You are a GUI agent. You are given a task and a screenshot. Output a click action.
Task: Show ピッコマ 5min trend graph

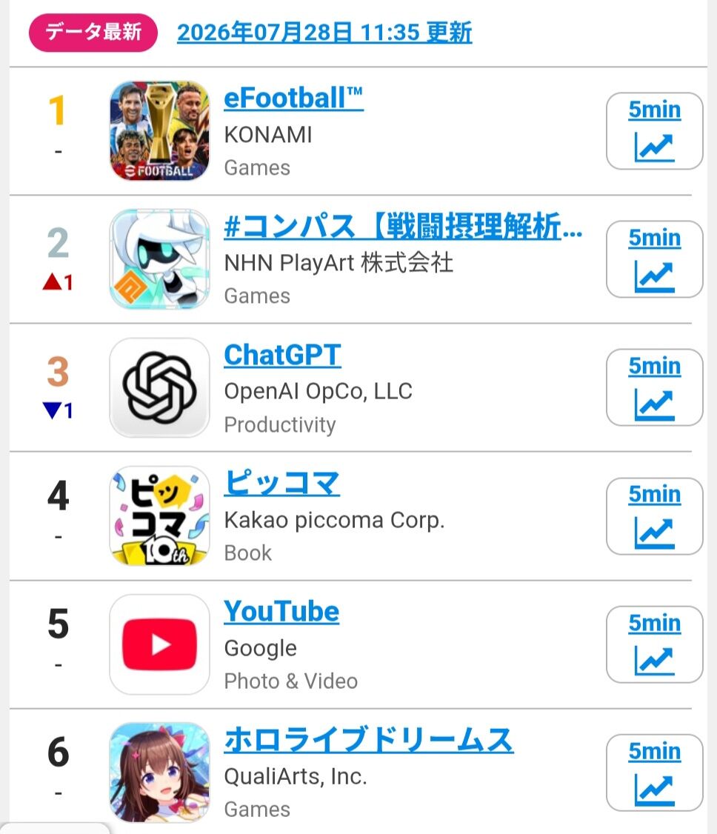pos(654,516)
